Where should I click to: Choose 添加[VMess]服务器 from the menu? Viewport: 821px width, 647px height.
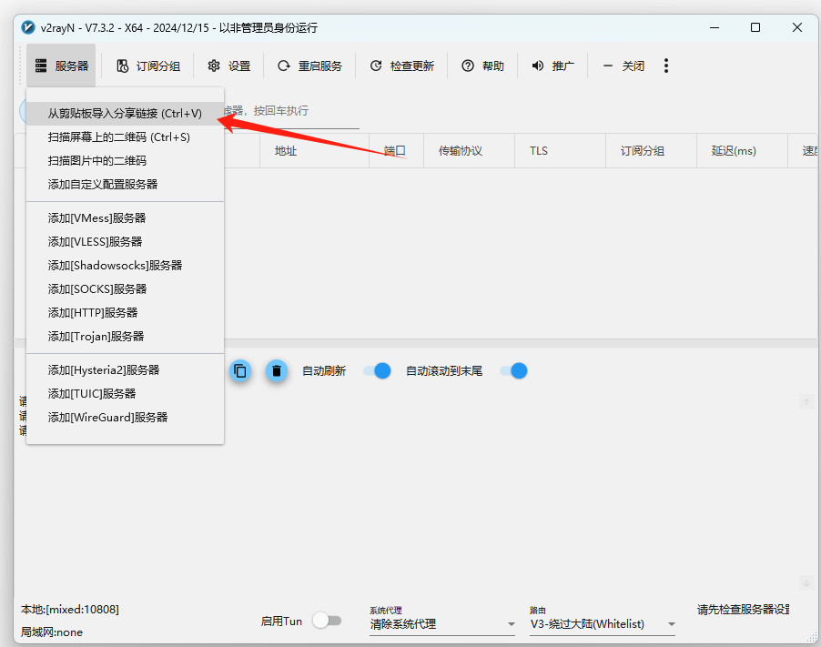(x=97, y=218)
